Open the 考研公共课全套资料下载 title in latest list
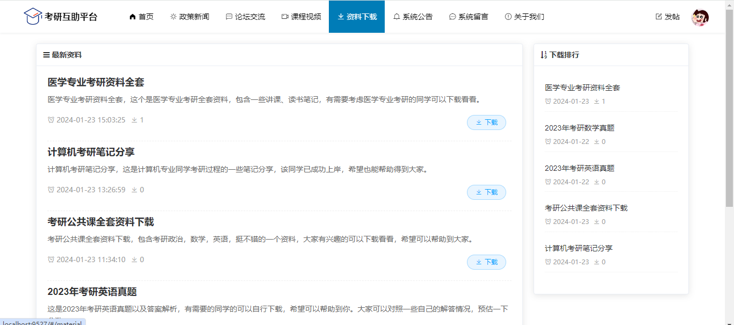This screenshot has width=734, height=325. click(100, 222)
